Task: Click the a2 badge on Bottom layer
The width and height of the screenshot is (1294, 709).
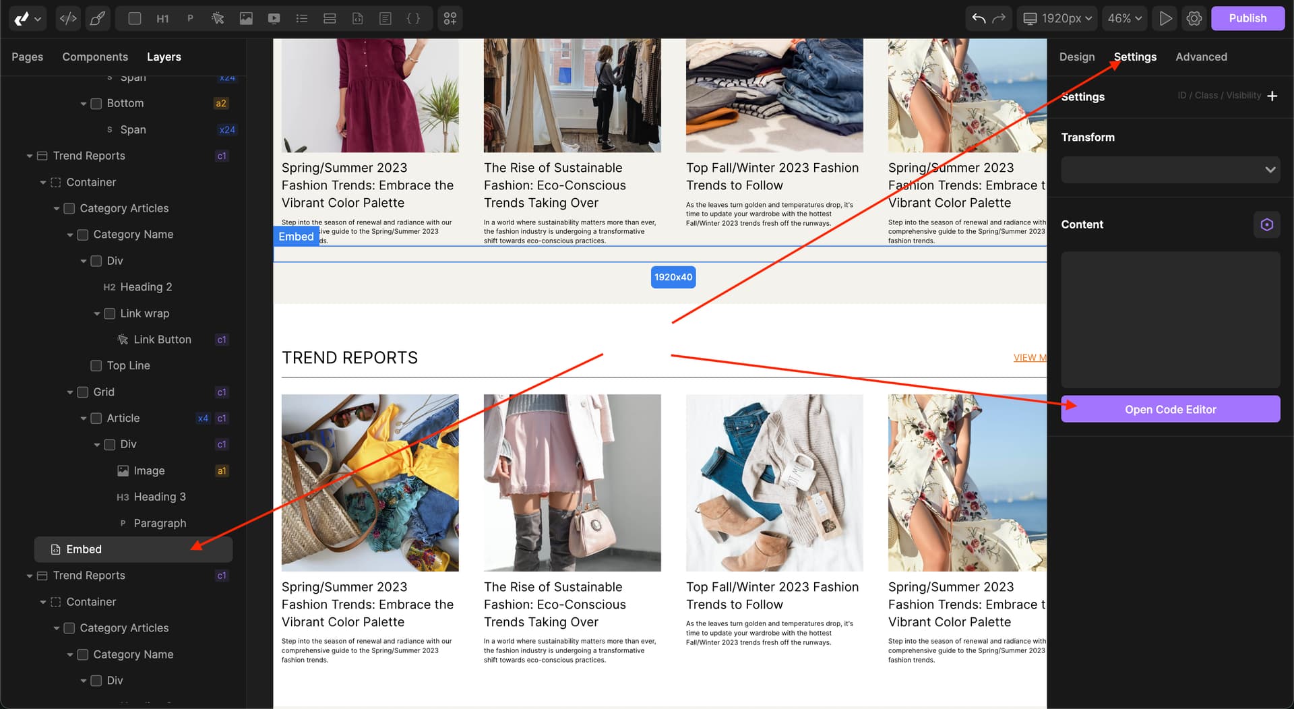Action: tap(221, 104)
